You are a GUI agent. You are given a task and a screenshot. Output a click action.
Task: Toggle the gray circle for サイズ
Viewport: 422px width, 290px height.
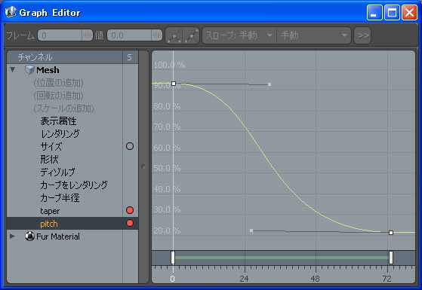pyautogui.click(x=130, y=146)
